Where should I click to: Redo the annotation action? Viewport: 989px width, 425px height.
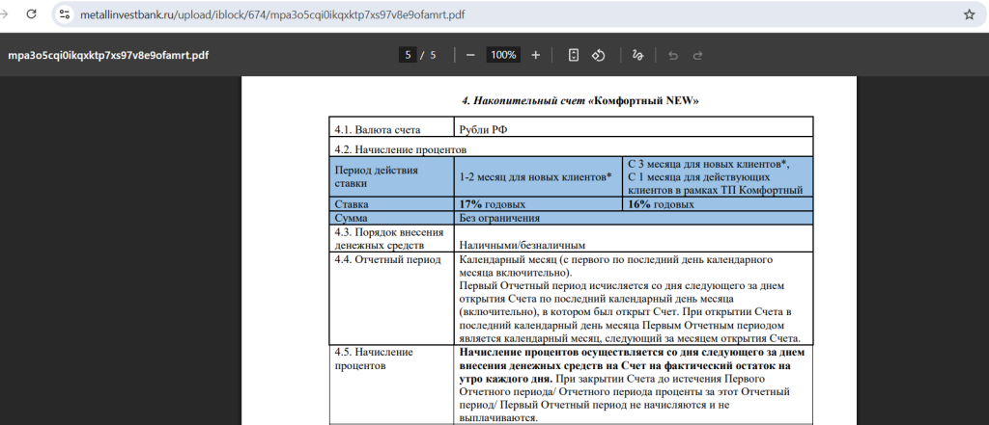(697, 55)
